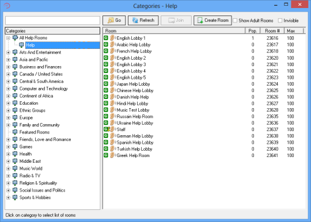This screenshot has width=311, height=222.
Task: Expand the Canada / United States category
Action: 8,74
